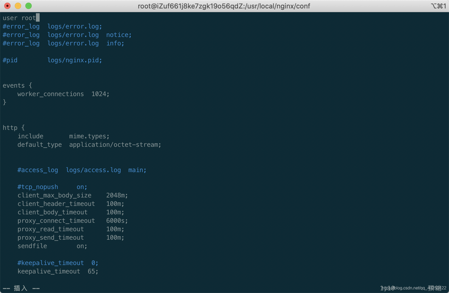Click the '#tcp_nopush' comment
The width and height of the screenshot is (449, 293).
pos(38,187)
